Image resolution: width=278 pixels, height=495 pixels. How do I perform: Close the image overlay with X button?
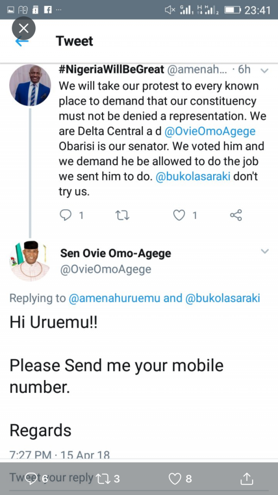[x=24, y=28]
